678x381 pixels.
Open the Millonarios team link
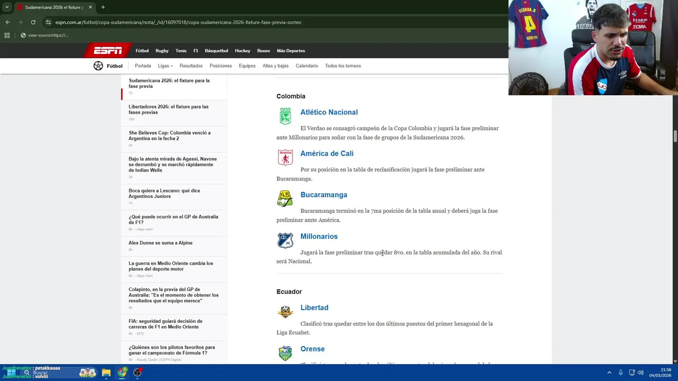[319, 237]
